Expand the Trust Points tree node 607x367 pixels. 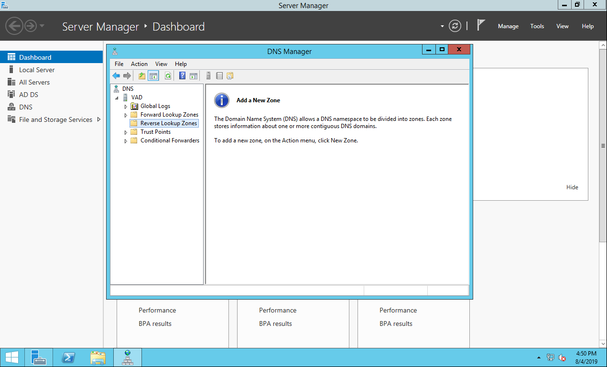pos(126,132)
